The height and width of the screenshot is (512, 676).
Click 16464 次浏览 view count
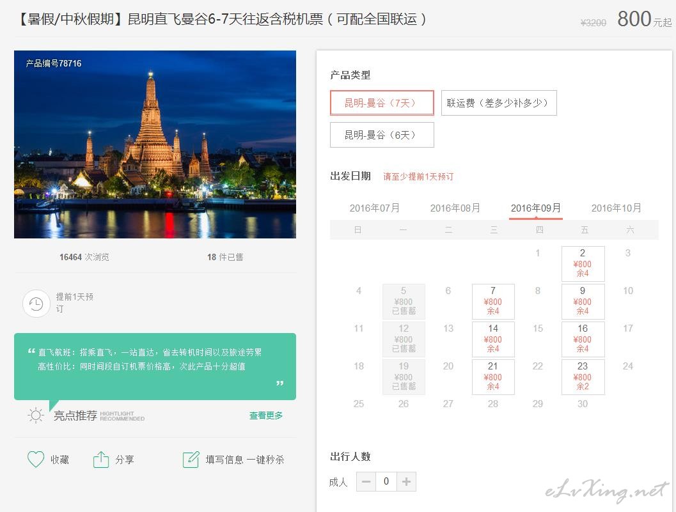(x=84, y=257)
